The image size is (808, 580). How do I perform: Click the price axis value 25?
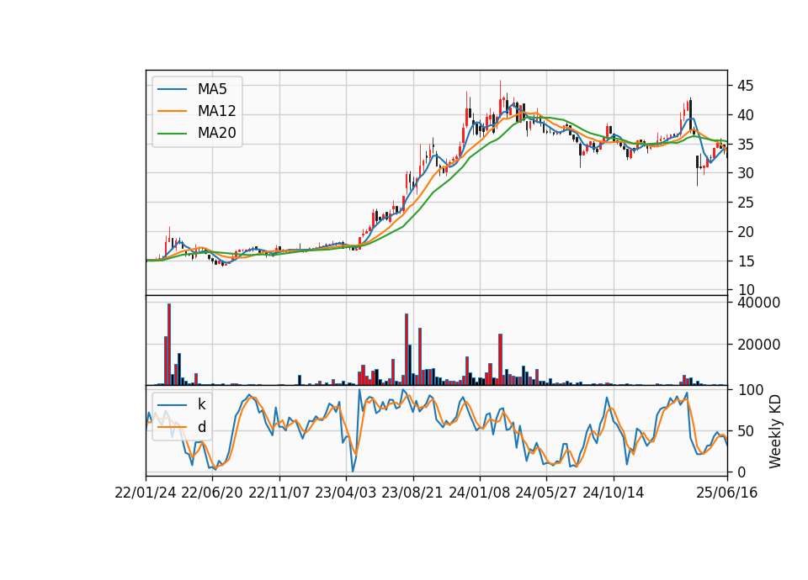(x=745, y=203)
